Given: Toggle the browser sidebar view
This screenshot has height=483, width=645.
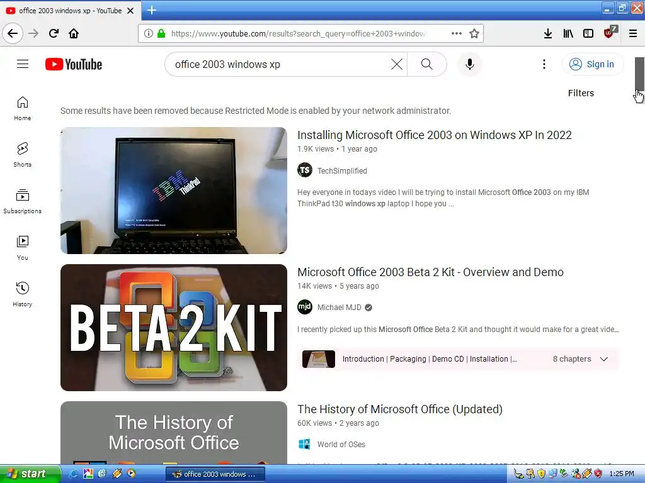Looking at the screenshot, I should coord(588,33).
